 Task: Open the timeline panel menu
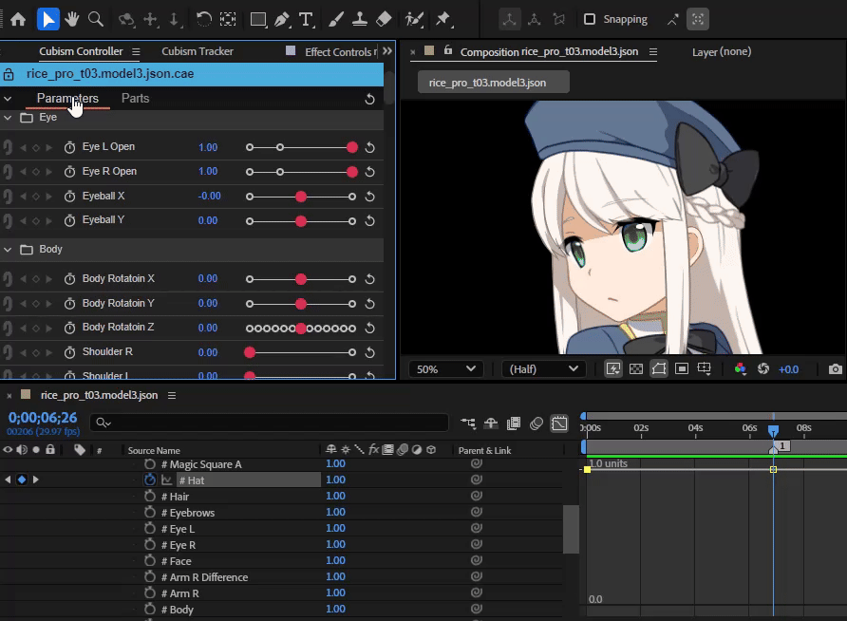pyautogui.click(x=172, y=396)
